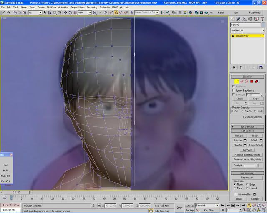Screen dimensions: 267x213
Task: Open the Modifiers menu
Action: pos(51,7)
